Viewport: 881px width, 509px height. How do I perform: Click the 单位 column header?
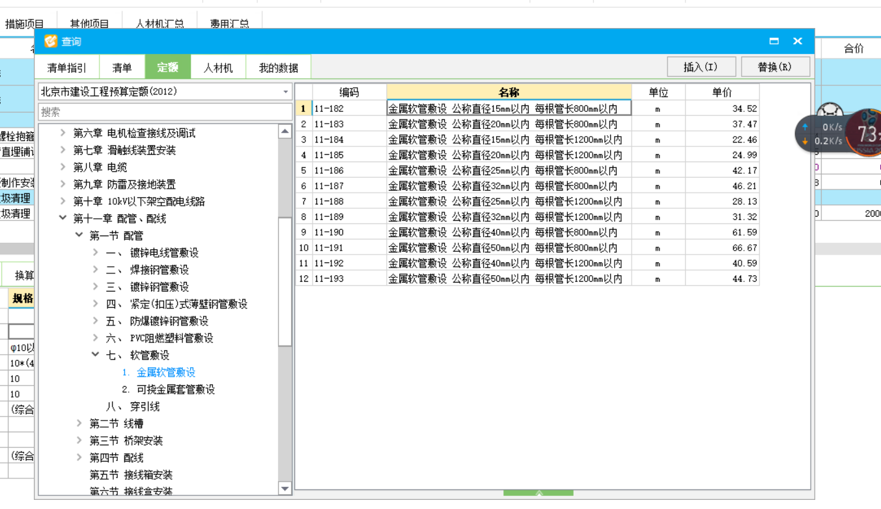(658, 92)
